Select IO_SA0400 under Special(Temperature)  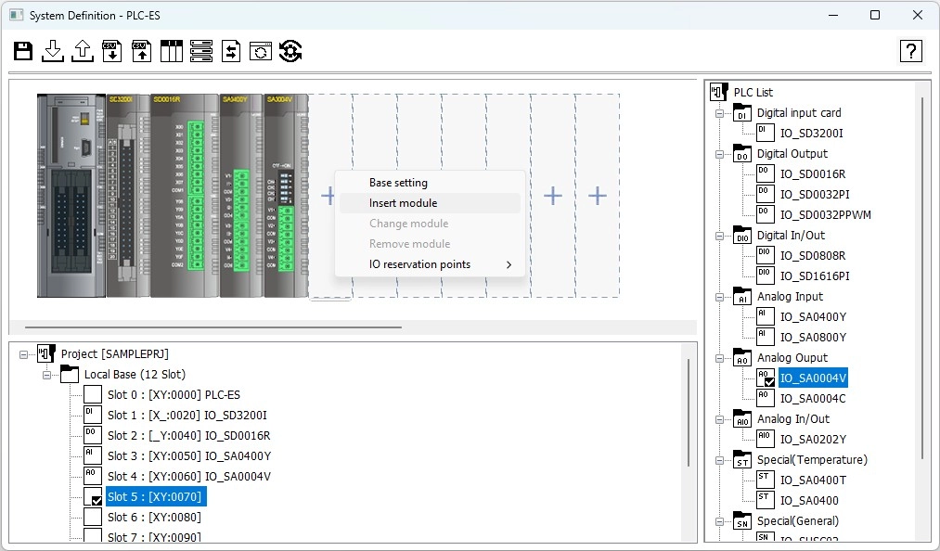809,500
